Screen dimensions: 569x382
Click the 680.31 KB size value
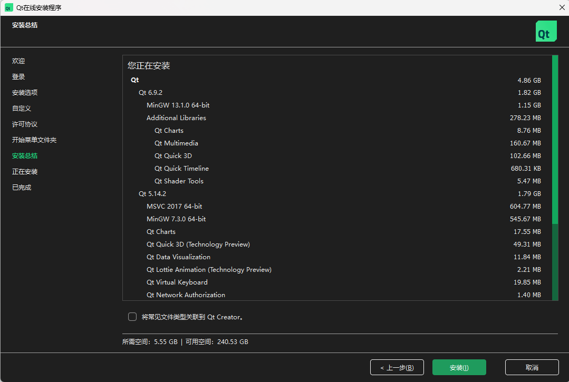526,169
